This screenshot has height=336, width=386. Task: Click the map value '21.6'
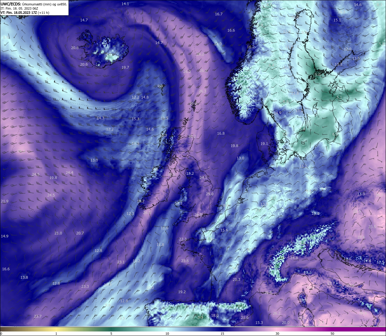pyautogui.click(x=245, y=318)
